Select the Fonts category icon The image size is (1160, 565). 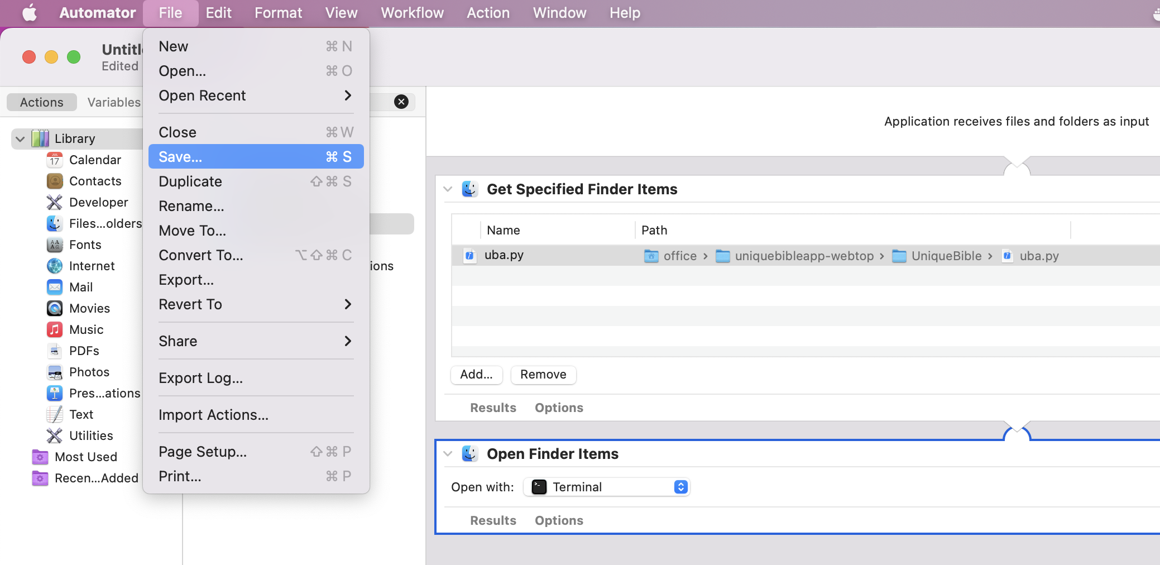[55, 245]
